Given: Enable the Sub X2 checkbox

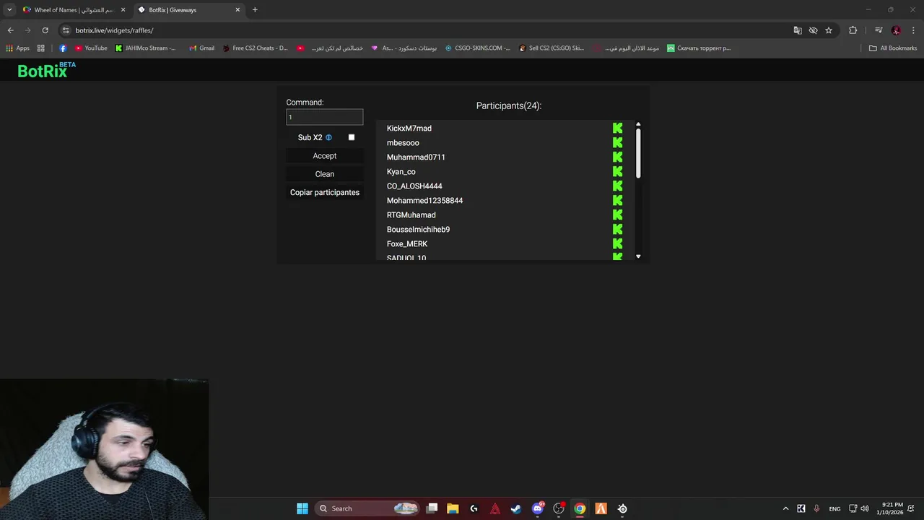Looking at the screenshot, I should tap(352, 137).
